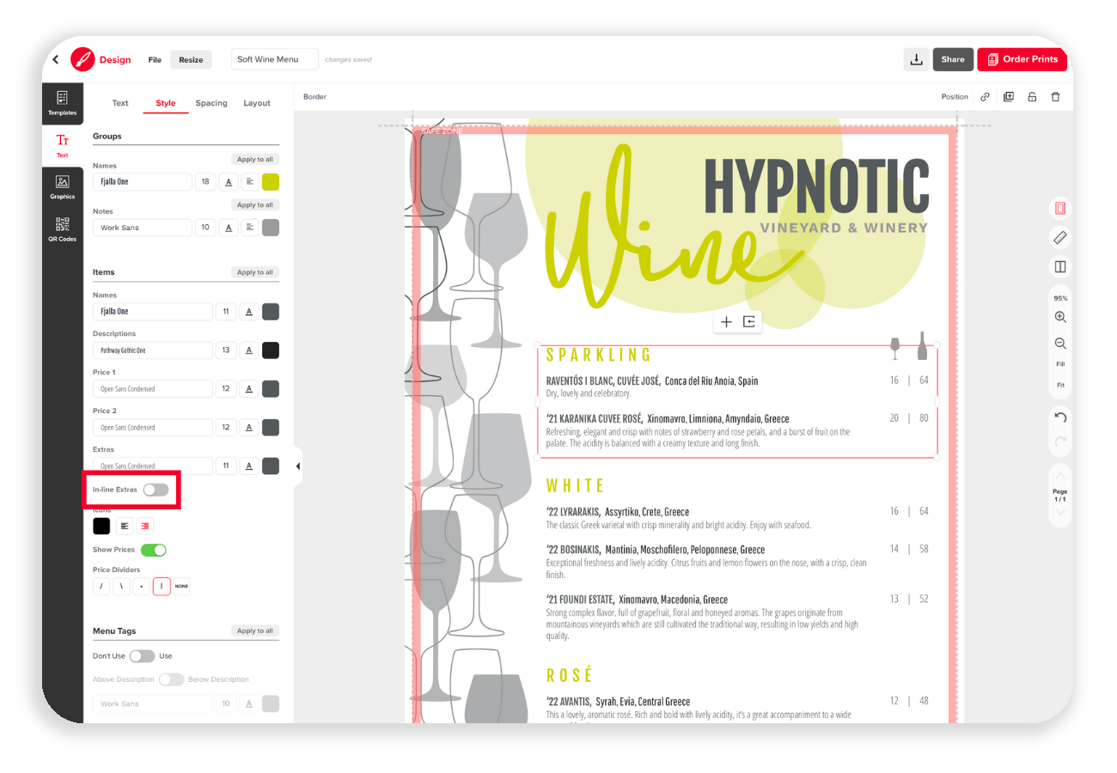
Task: Open Descriptions size 13 field
Action: point(226,350)
